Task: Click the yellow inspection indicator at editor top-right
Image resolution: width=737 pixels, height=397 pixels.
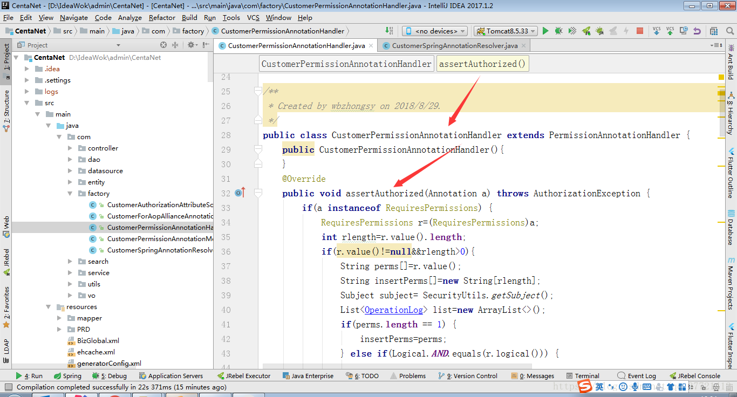Action: pos(721,77)
